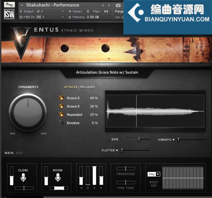Adjust the Flutter slider handle
212x198 pixels.
122,150
